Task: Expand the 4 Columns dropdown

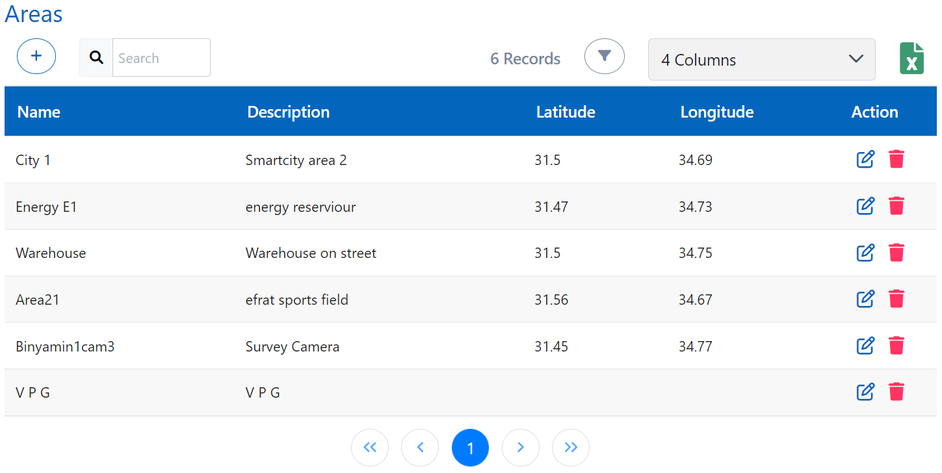Action: point(761,60)
